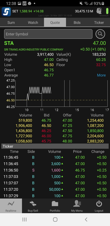Tap the intraday price chart
Viewport: 110px width, 226px height.
click(61, 94)
